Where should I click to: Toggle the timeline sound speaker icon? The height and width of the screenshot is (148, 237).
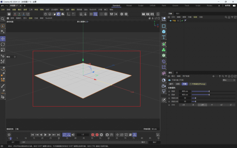point(73,135)
